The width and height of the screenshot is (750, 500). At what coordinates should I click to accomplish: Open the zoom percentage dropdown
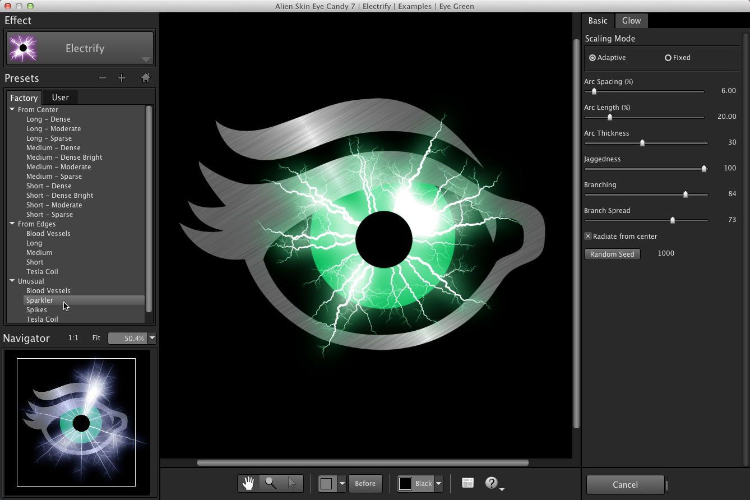point(151,338)
